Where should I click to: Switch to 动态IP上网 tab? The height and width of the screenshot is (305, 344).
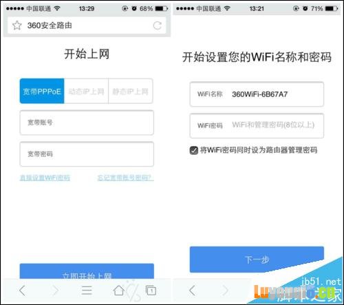(86, 92)
